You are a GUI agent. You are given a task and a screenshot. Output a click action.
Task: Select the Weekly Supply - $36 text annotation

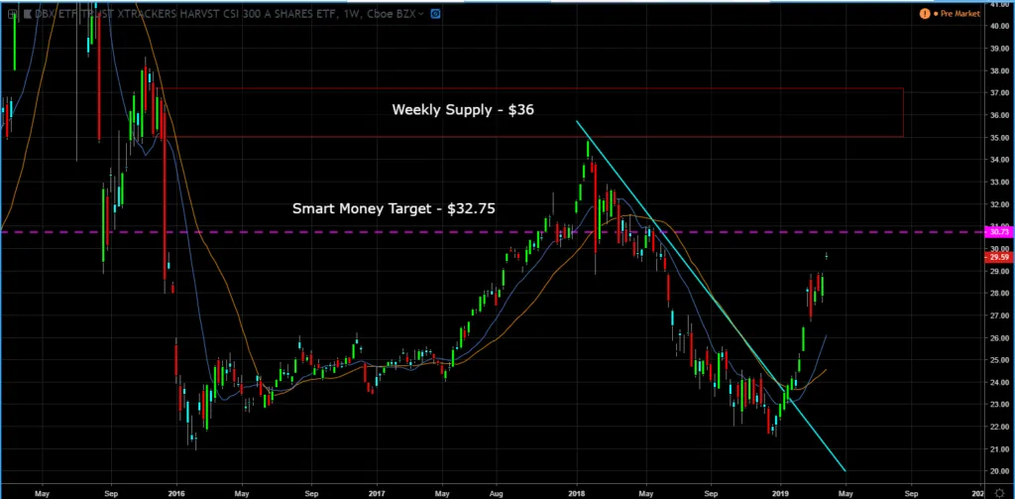463,109
